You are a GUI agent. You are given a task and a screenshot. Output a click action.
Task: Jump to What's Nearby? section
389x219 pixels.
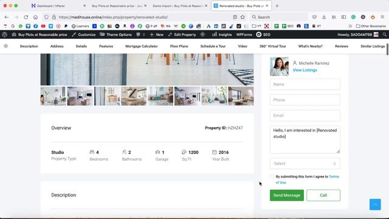pyautogui.click(x=311, y=46)
